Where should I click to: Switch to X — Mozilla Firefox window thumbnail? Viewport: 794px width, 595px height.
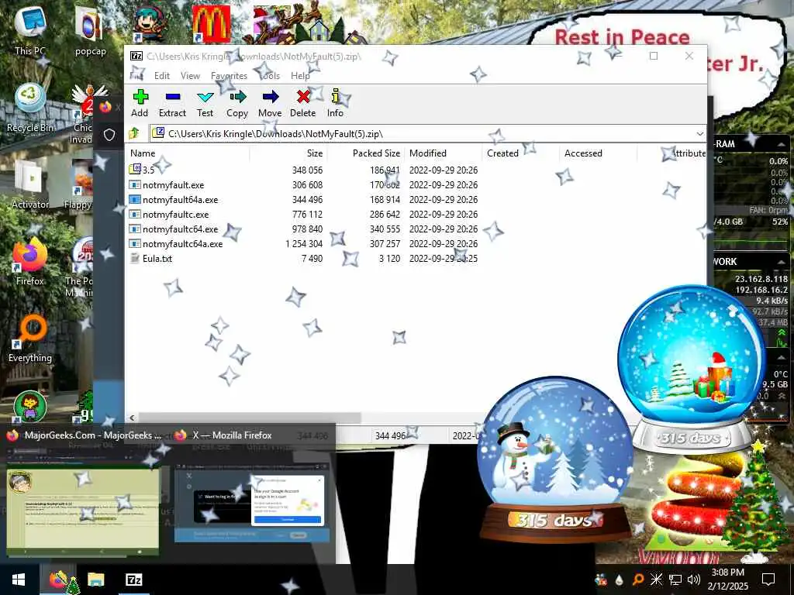252,488
